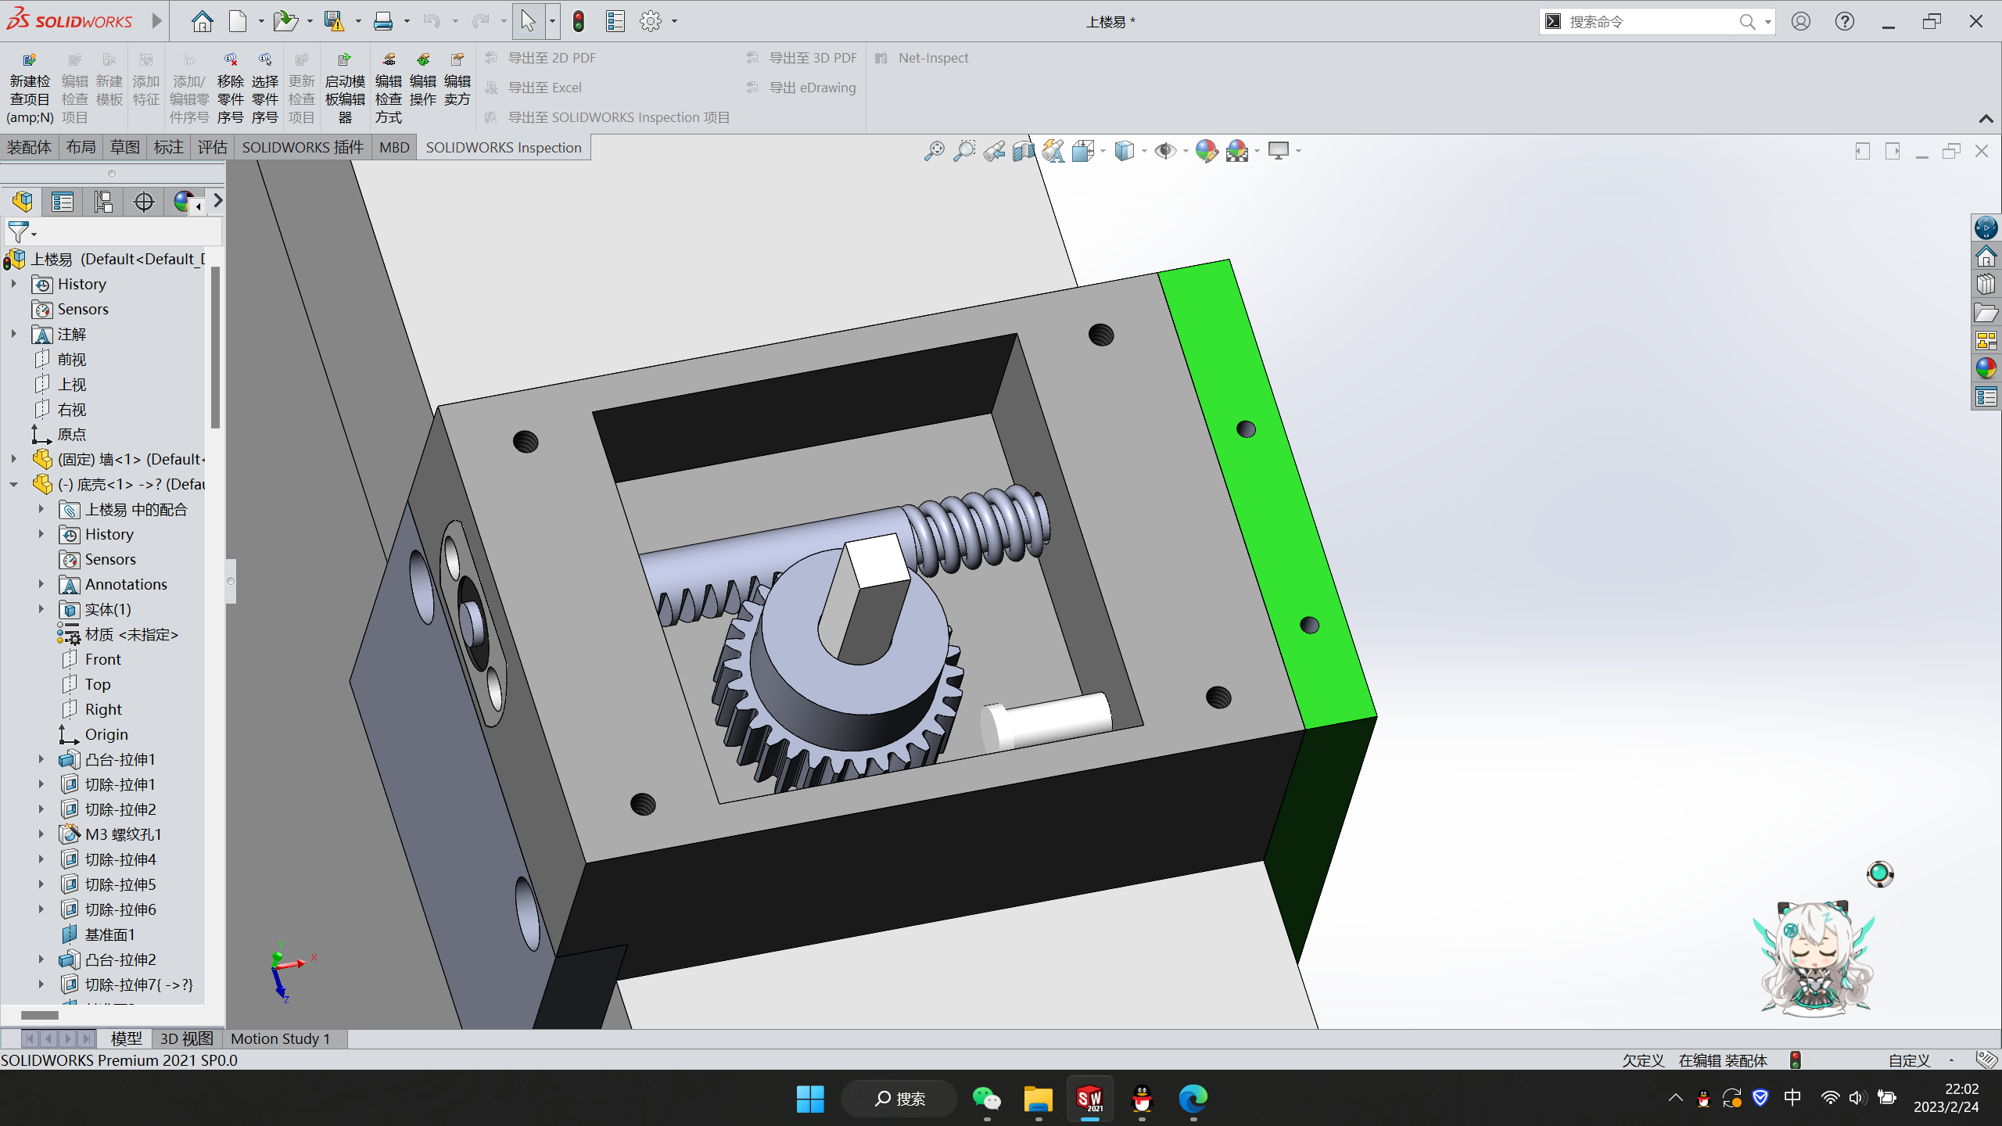This screenshot has height=1126, width=2002.
Task: Toggle the Chinese input method indicator
Action: click(x=1792, y=1098)
